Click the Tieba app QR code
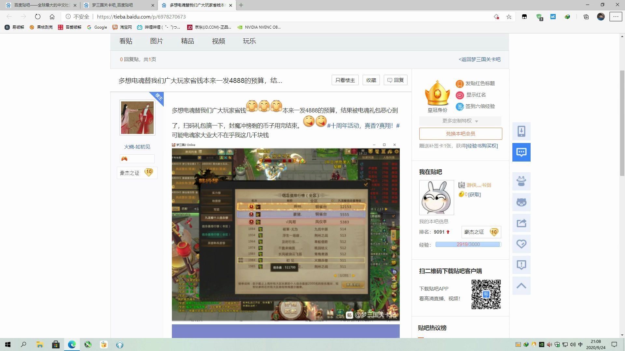This screenshot has height=351, width=625. 486,294
